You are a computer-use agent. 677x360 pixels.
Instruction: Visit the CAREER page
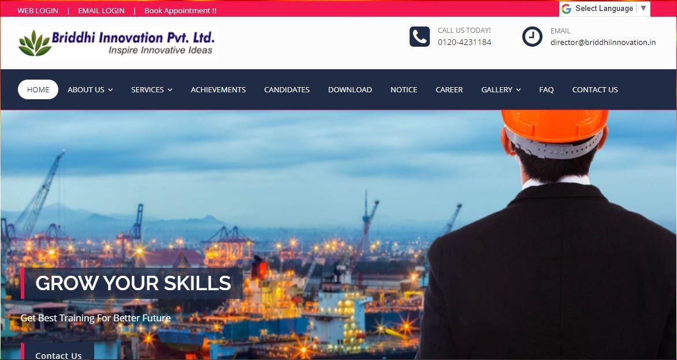coord(449,89)
